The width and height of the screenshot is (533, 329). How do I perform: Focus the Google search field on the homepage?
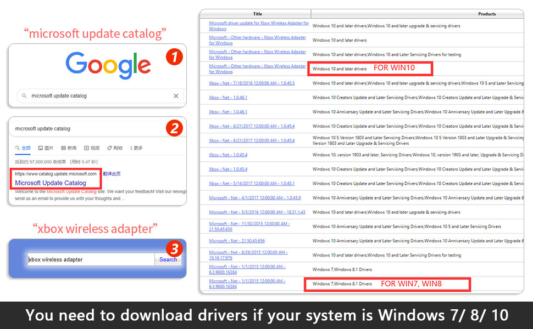coord(100,96)
